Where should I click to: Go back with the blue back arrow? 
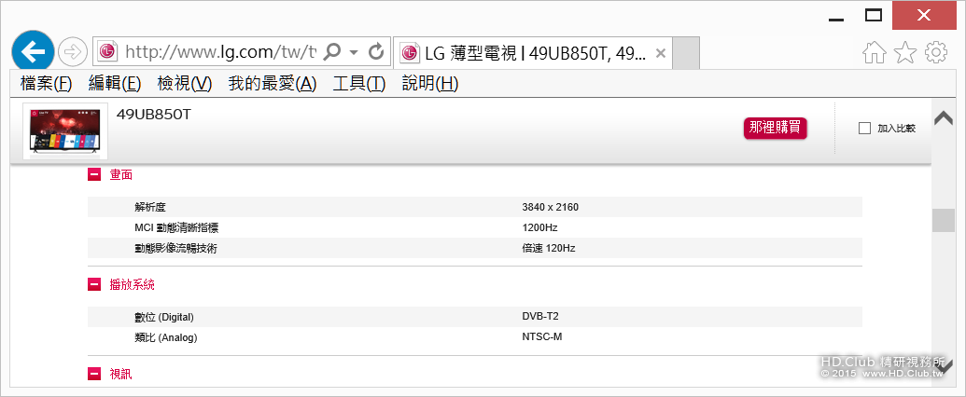[x=33, y=51]
